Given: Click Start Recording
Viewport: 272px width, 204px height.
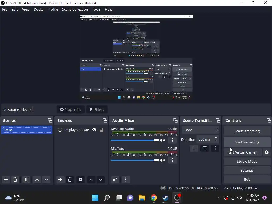Looking at the screenshot, I should click(x=247, y=142).
